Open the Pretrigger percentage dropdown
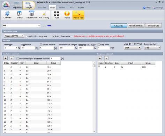Screen dimensions: 165x136 click(11, 48)
